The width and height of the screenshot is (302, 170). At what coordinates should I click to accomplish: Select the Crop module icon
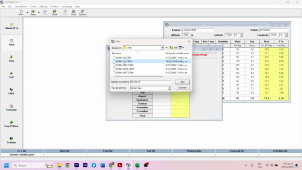coord(11,59)
